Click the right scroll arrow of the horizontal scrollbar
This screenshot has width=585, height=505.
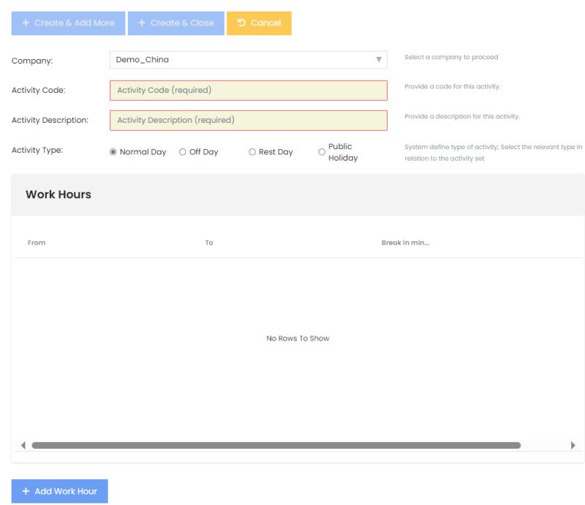click(575, 444)
